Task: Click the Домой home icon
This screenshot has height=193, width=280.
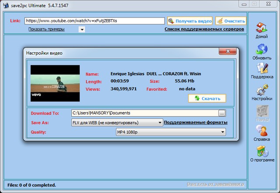Action: (x=262, y=28)
